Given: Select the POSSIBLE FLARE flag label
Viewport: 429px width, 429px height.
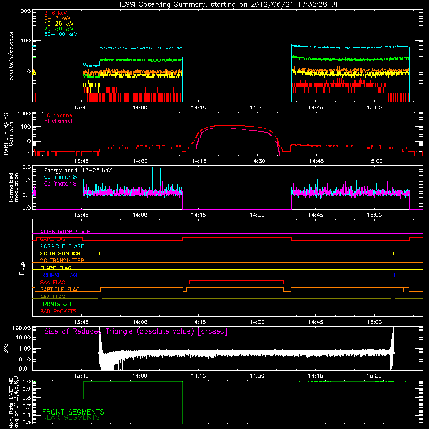Looking at the screenshot, I should pyautogui.click(x=62, y=246).
